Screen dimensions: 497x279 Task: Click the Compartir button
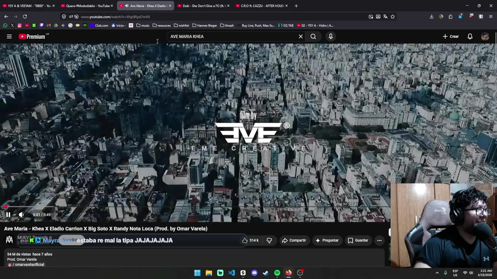pyautogui.click(x=294, y=240)
